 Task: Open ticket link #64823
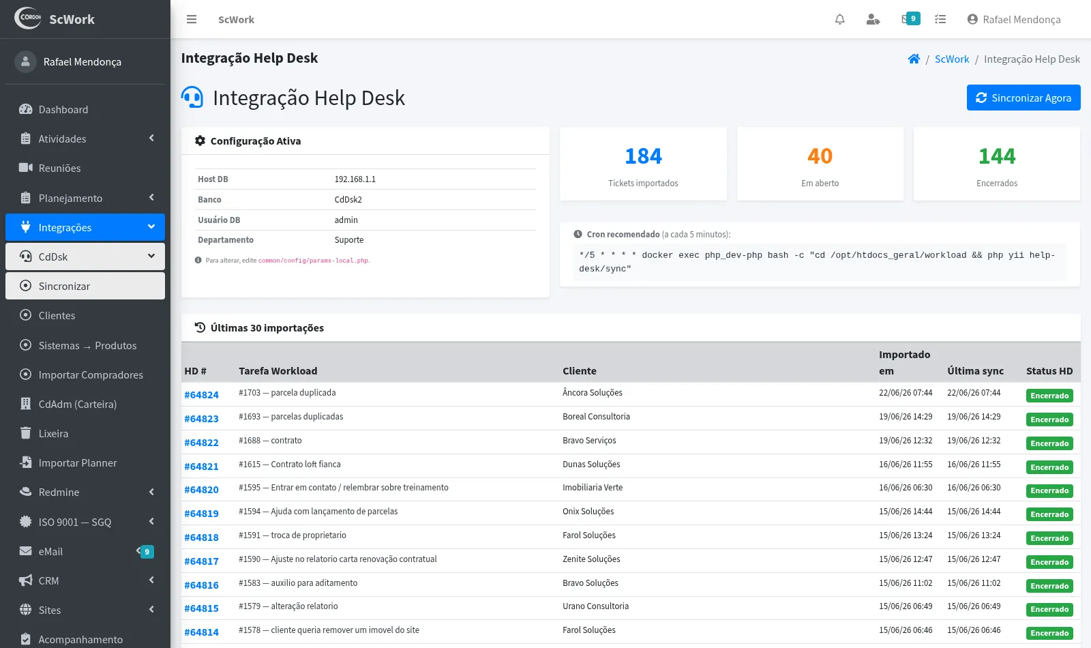tap(201, 419)
